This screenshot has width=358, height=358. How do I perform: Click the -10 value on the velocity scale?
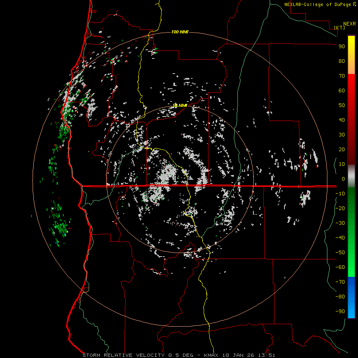340,194
